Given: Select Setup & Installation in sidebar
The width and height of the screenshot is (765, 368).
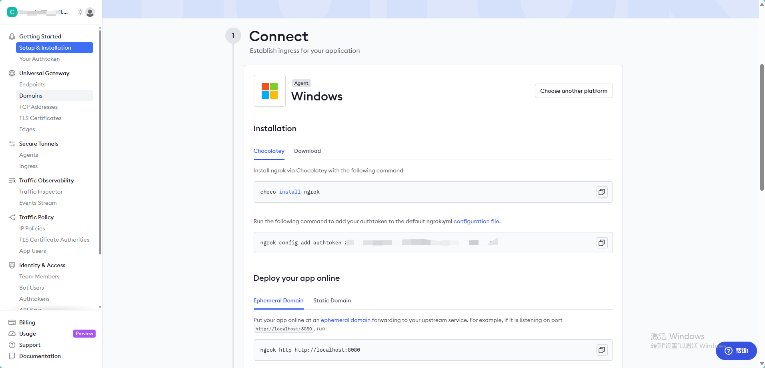Looking at the screenshot, I should point(54,48).
